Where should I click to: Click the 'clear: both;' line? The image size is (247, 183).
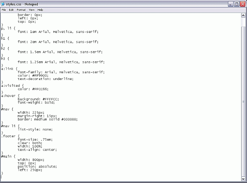[30, 143]
